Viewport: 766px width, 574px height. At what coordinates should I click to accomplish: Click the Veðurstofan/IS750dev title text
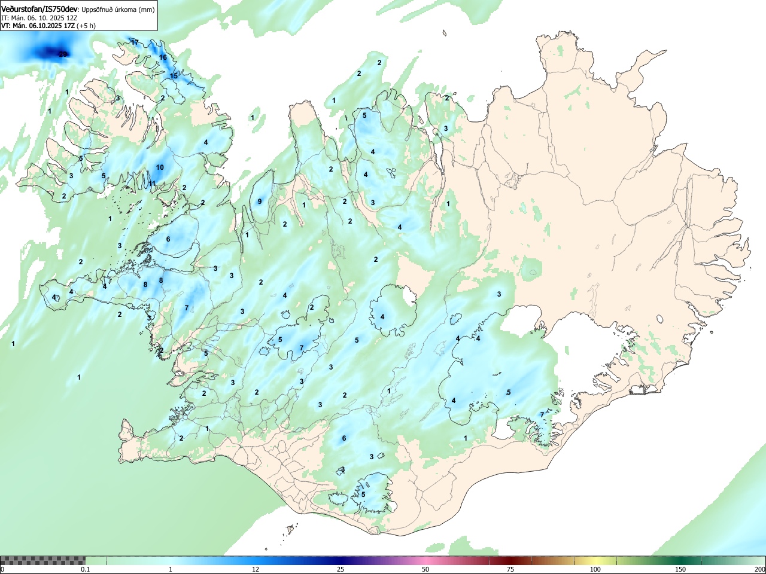click(x=39, y=9)
